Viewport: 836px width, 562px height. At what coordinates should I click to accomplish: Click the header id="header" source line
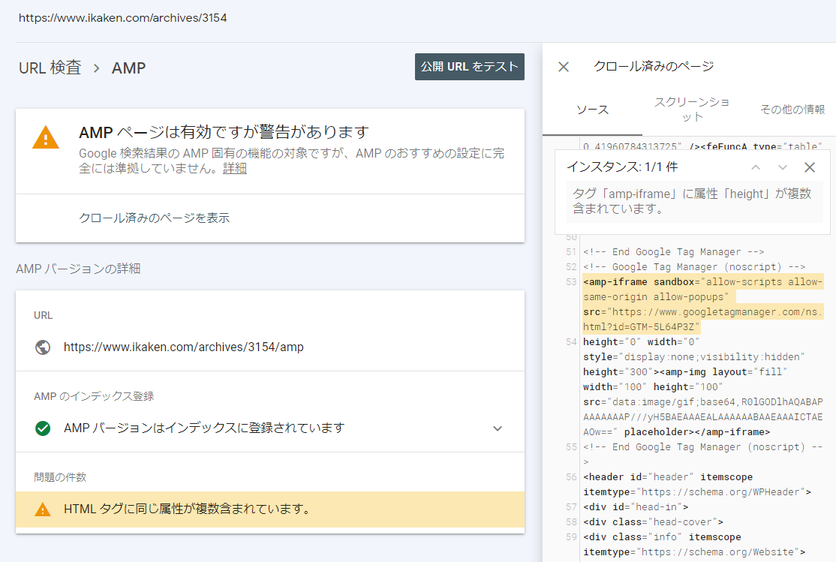(x=697, y=484)
